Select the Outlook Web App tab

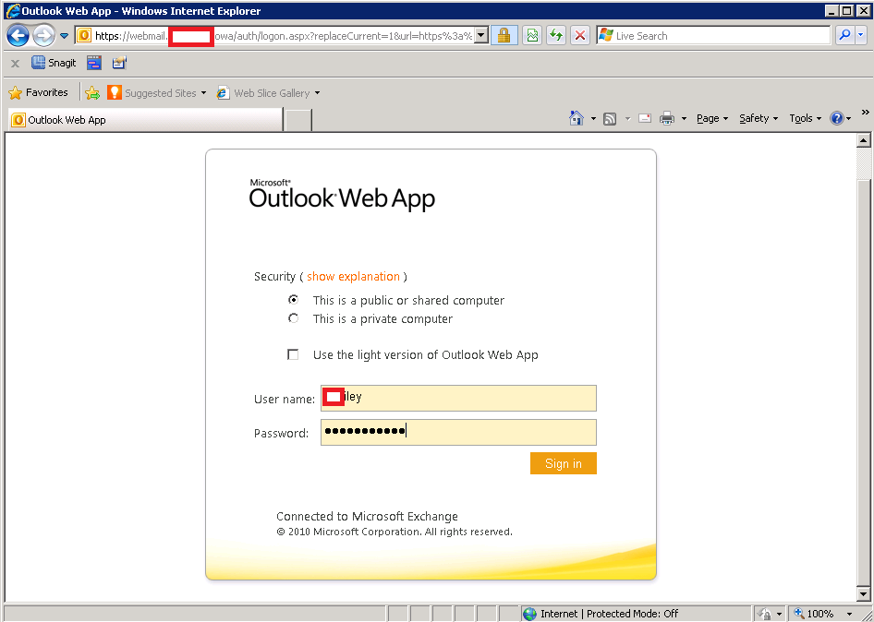click(145, 120)
